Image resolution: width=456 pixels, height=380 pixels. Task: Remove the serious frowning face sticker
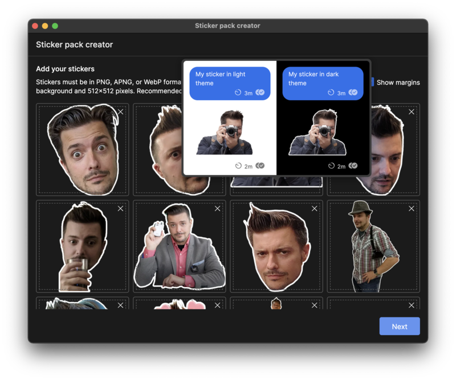point(314,209)
